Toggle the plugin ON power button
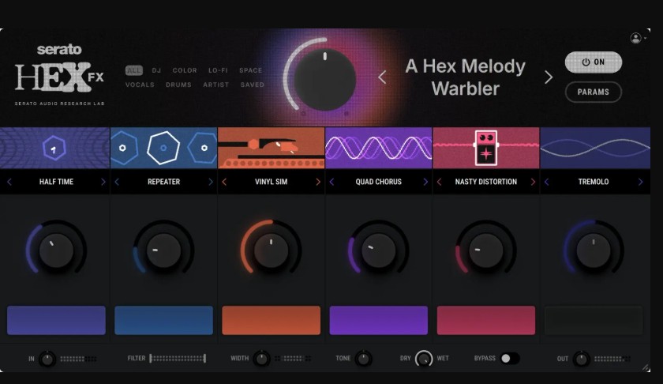663x384 pixels. click(594, 62)
